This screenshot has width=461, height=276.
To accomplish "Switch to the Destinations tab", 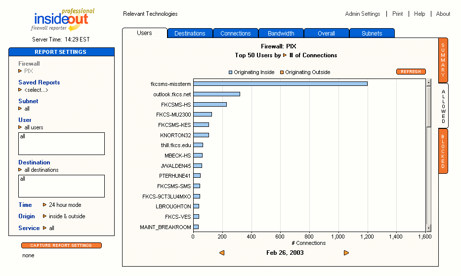I will (190, 34).
